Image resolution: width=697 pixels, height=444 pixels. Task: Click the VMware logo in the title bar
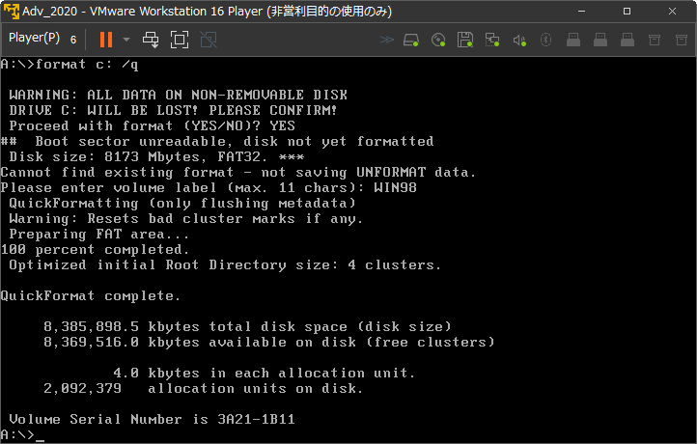point(12,12)
